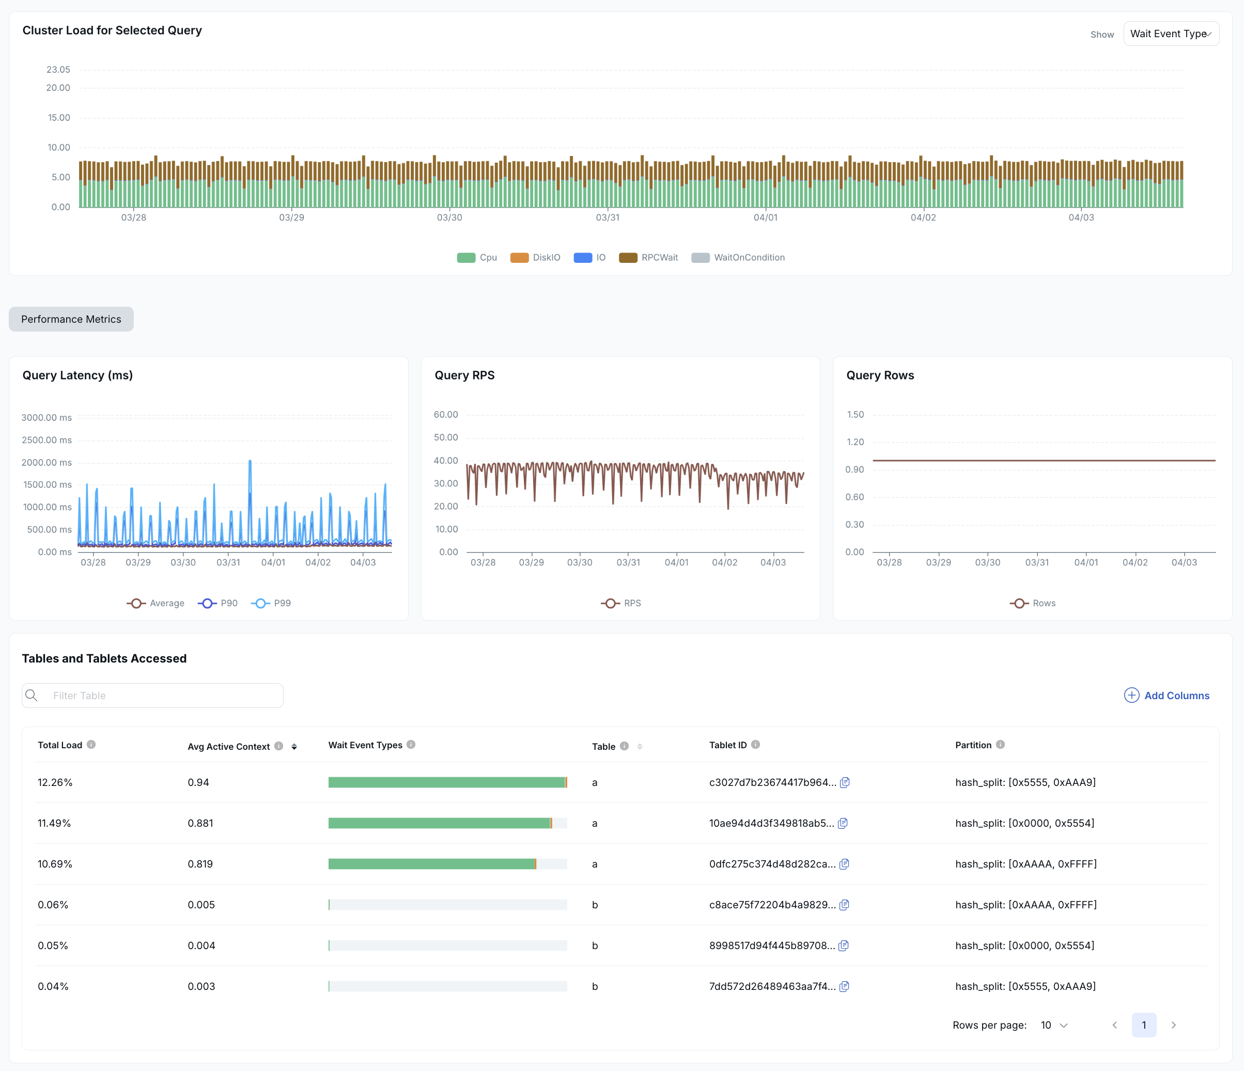Click the info icon beside Wait Event Types
This screenshot has height=1071, width=1244.
[411, 744]
